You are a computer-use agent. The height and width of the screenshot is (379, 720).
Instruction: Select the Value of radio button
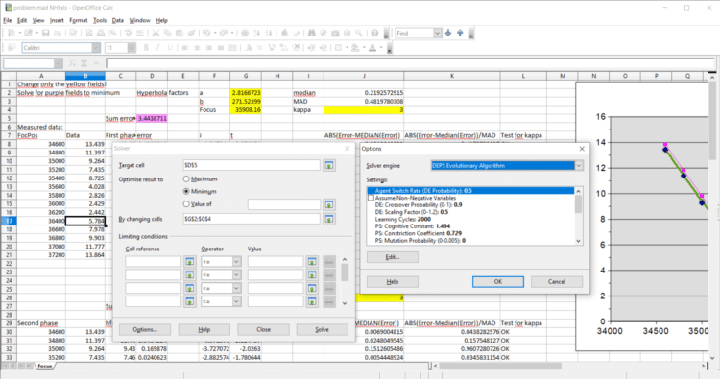186,204
